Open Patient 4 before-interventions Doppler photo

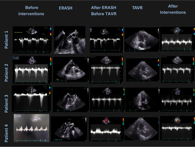pos(31,128)
